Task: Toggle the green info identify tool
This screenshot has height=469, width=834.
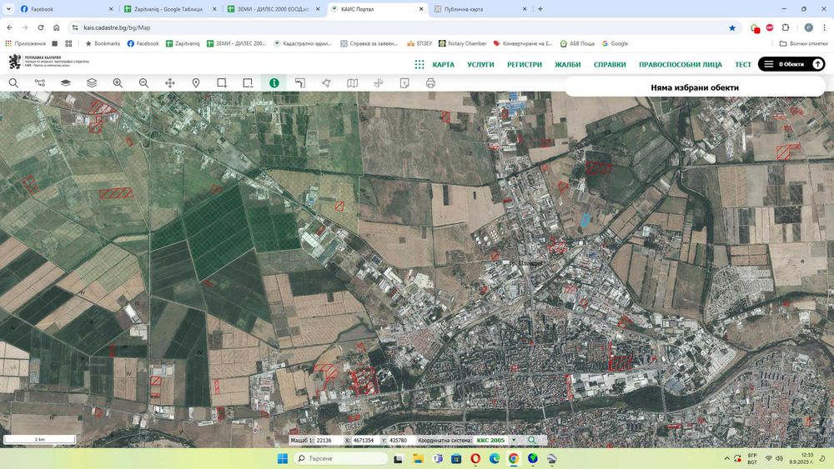Action: [x=274, y=83]
